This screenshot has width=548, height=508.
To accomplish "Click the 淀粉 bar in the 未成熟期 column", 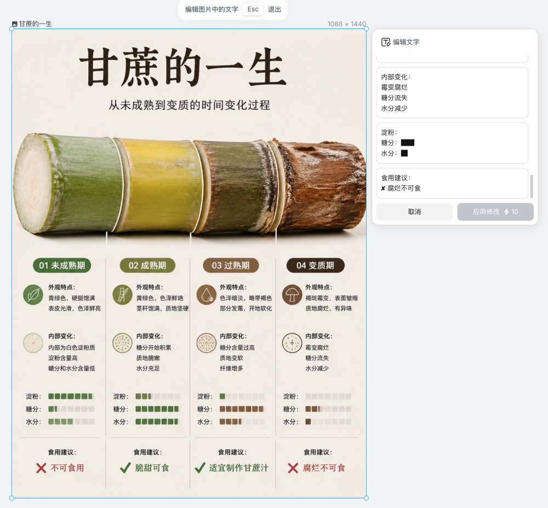I will [x=71, y=396].
